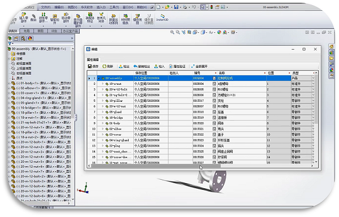Expand the 22-plug row in the table
Image resolution: width=339 pixels, height=217 pixels.
pyautogui.click(x=103, y=146)
